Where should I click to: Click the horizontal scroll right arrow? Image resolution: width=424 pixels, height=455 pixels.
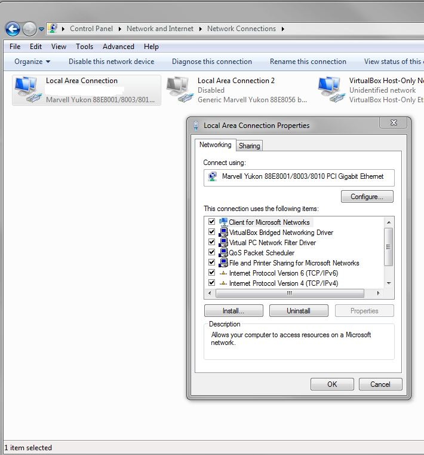coord(378,293)
